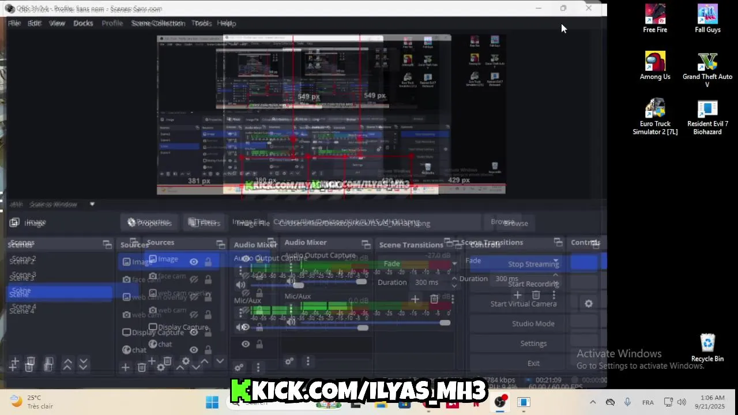The image size is (738, 415).
Task: Remove the selected scene with the trash icon
Action: (x=30, y=364)
